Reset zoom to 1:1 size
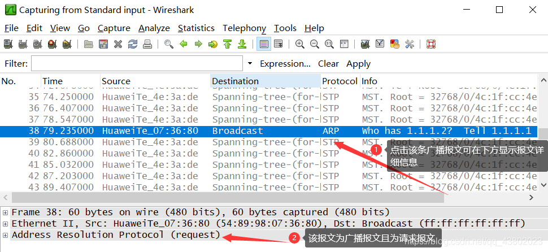 (329, 44)
